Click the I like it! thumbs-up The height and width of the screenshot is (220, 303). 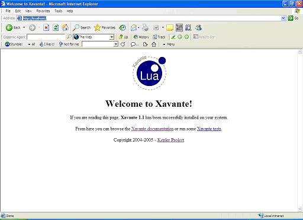pos(47,44)
